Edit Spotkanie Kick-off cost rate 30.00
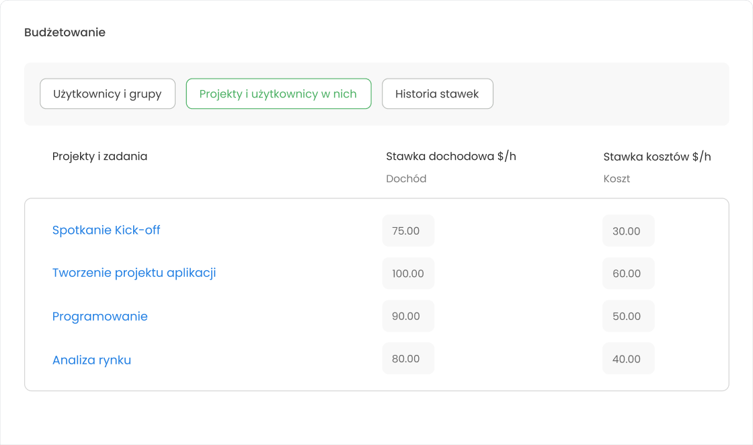 point(628,231)
